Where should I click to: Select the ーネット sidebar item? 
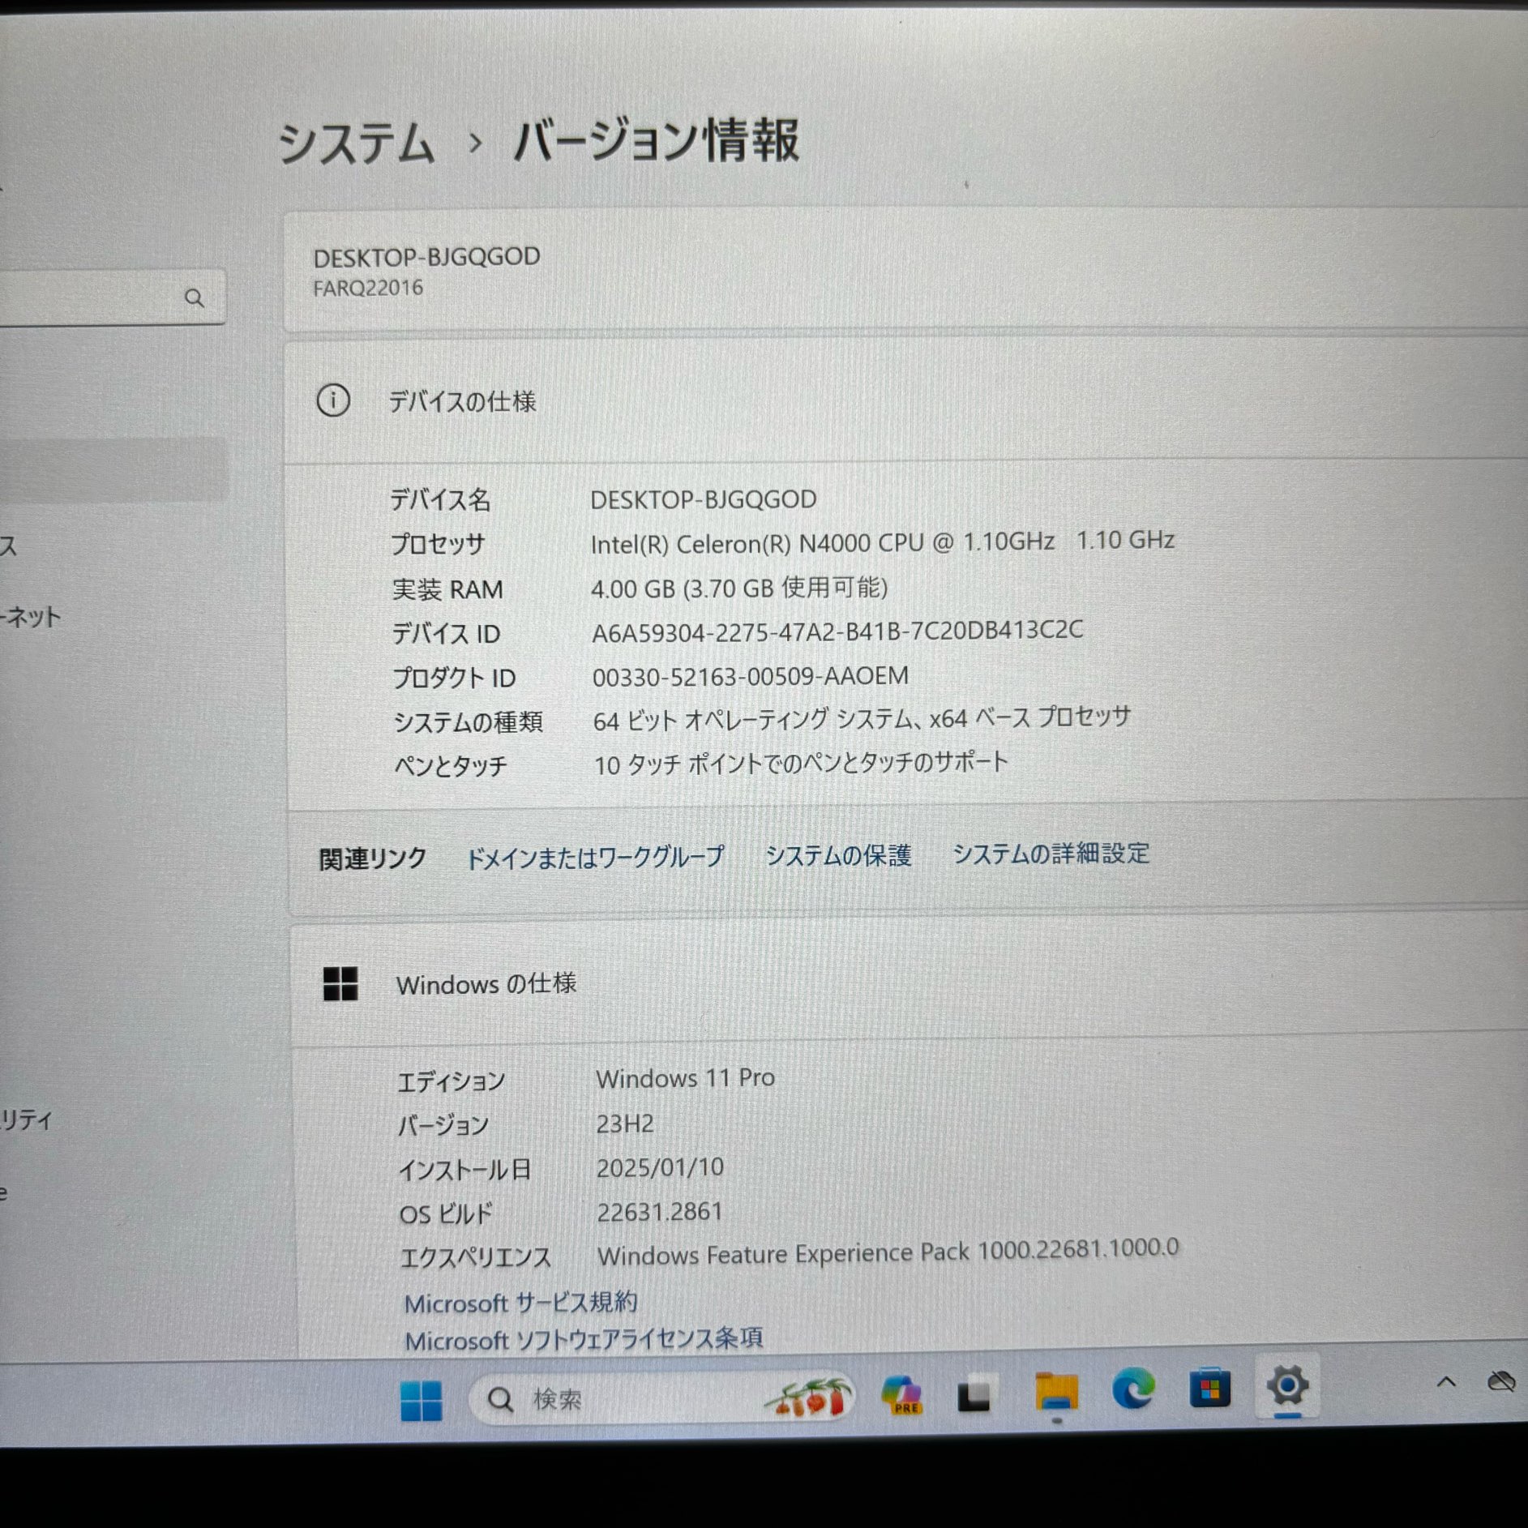(31, 617)
